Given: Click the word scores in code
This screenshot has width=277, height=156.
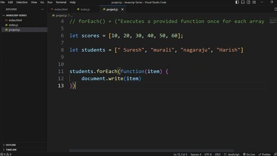Looking at the screenshot, I should click(x=90, y=36).
